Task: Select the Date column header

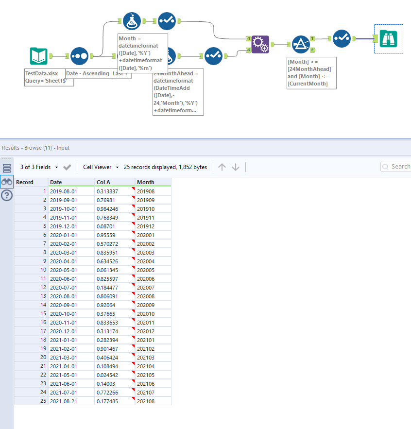Action: click(71, 182)
